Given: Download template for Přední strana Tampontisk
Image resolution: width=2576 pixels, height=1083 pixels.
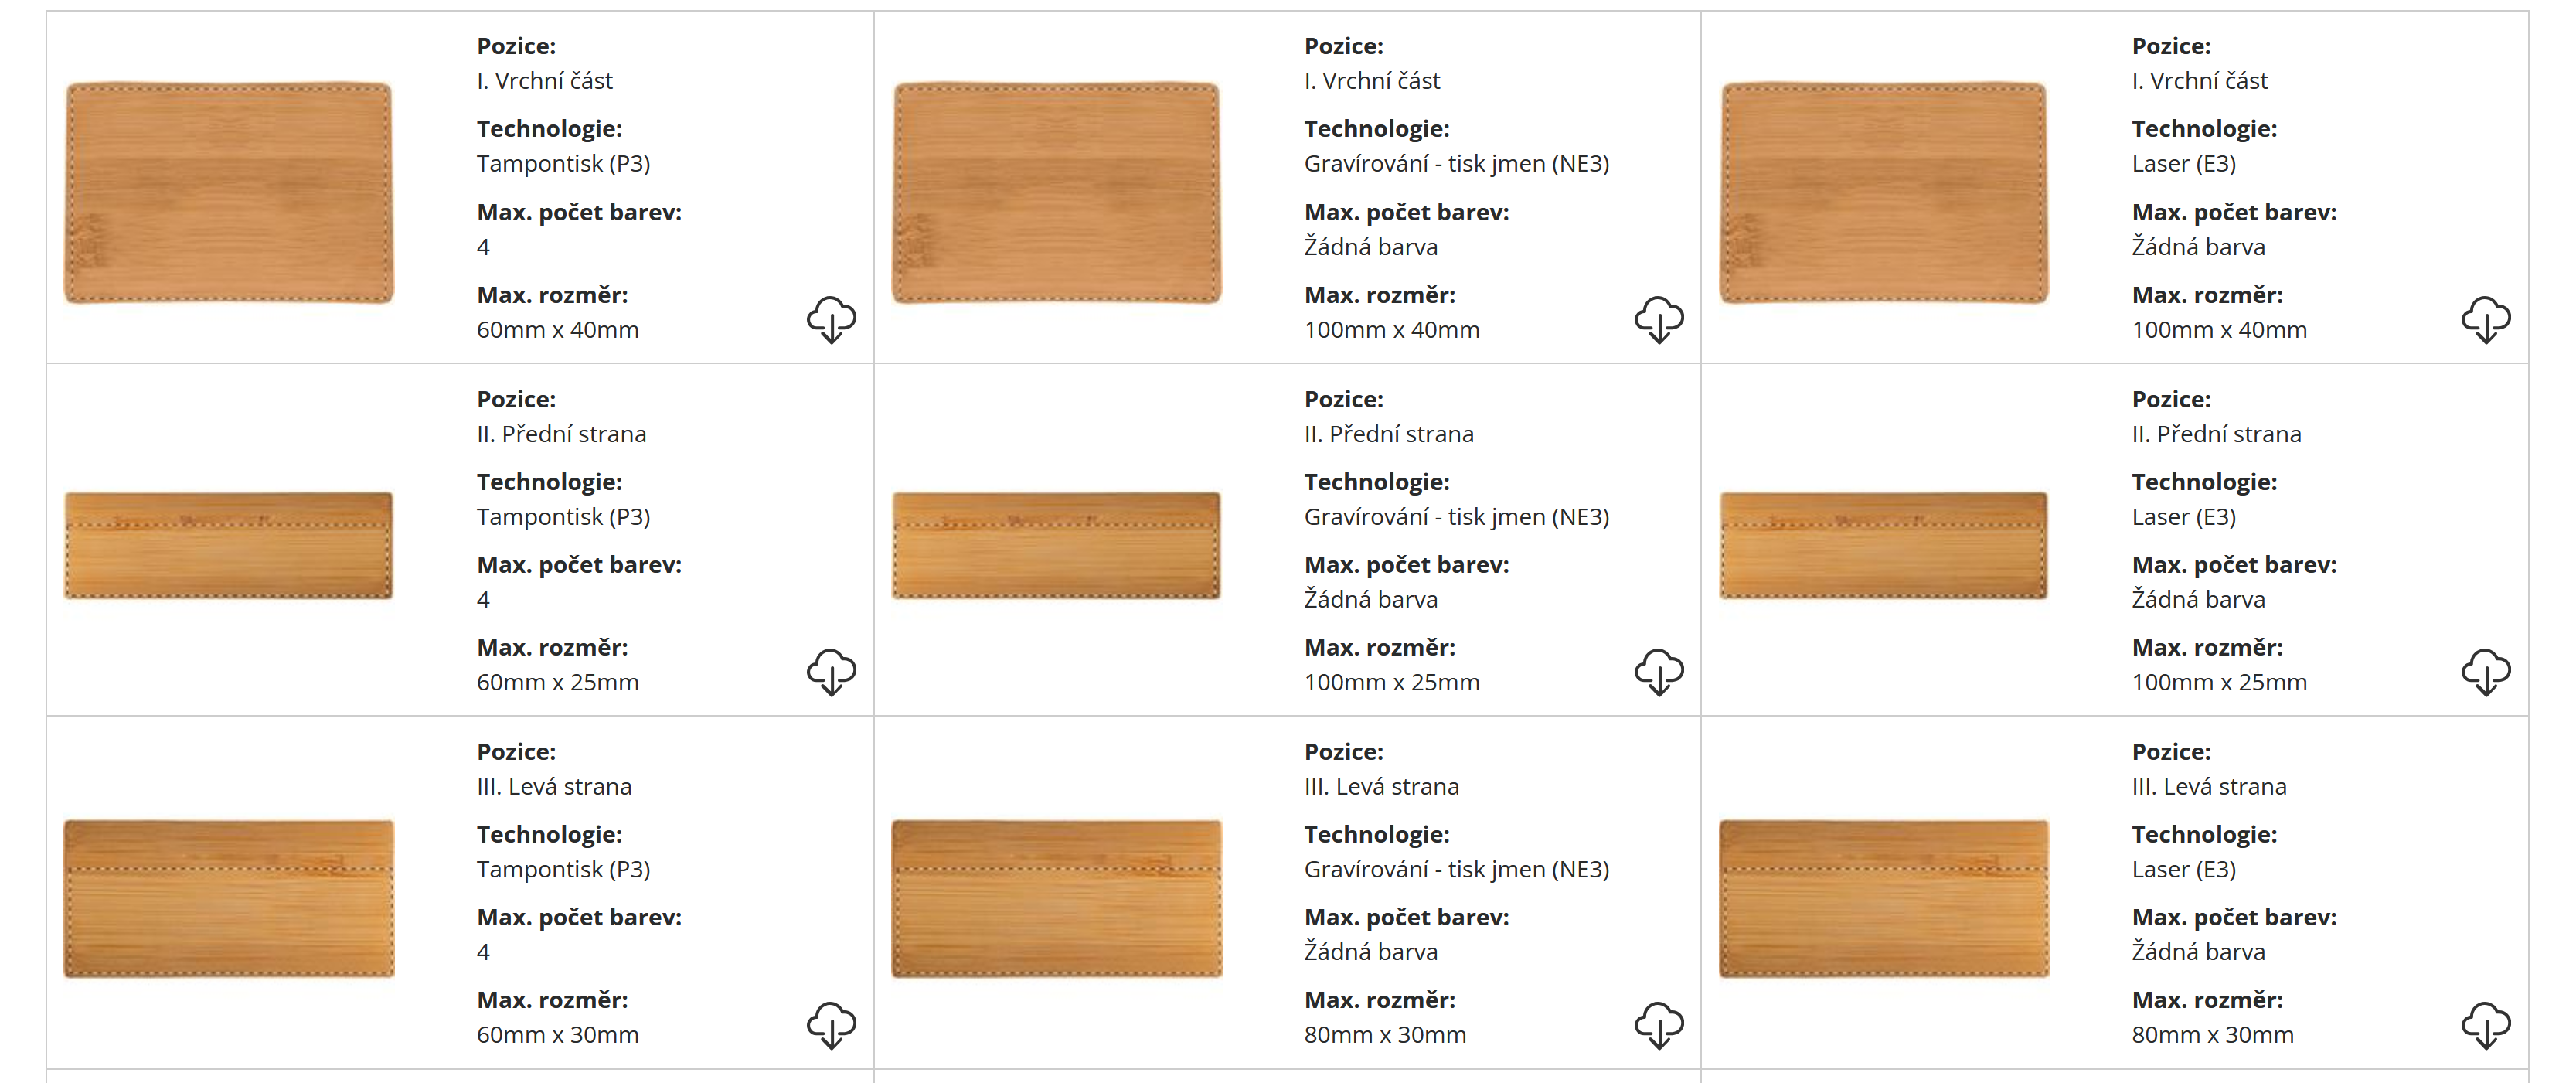Looking at the screenshot, I should click(831, 672).
